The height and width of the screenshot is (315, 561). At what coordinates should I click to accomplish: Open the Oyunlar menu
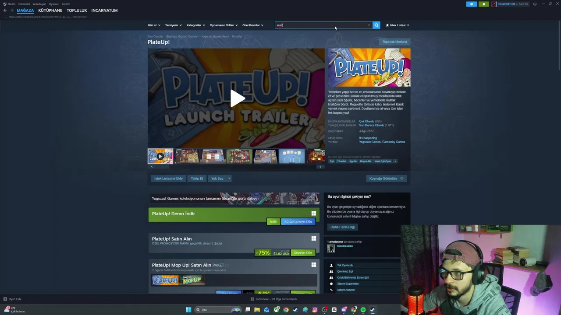[x=54, y=4]
